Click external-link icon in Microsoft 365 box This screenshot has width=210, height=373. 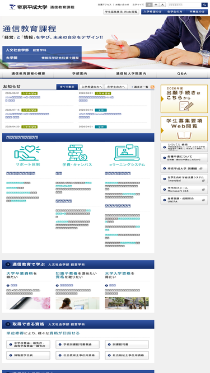pos(203,190)
